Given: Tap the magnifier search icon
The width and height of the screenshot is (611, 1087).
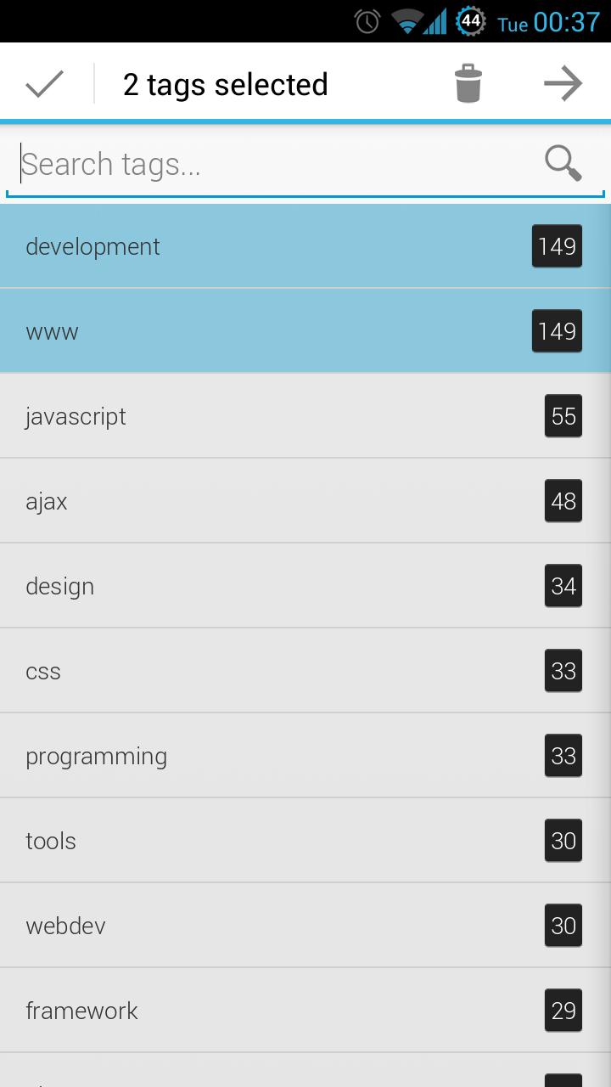Looking at the screenshot, I should [x=563, y=163].
